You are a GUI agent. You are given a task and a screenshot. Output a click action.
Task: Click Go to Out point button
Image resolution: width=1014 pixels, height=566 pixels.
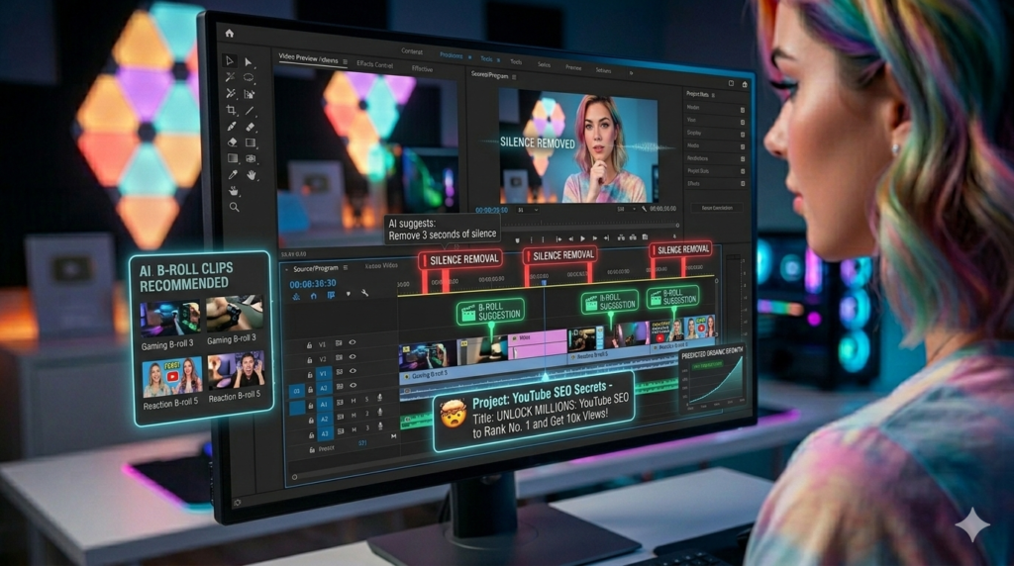[x=607, y=238]
